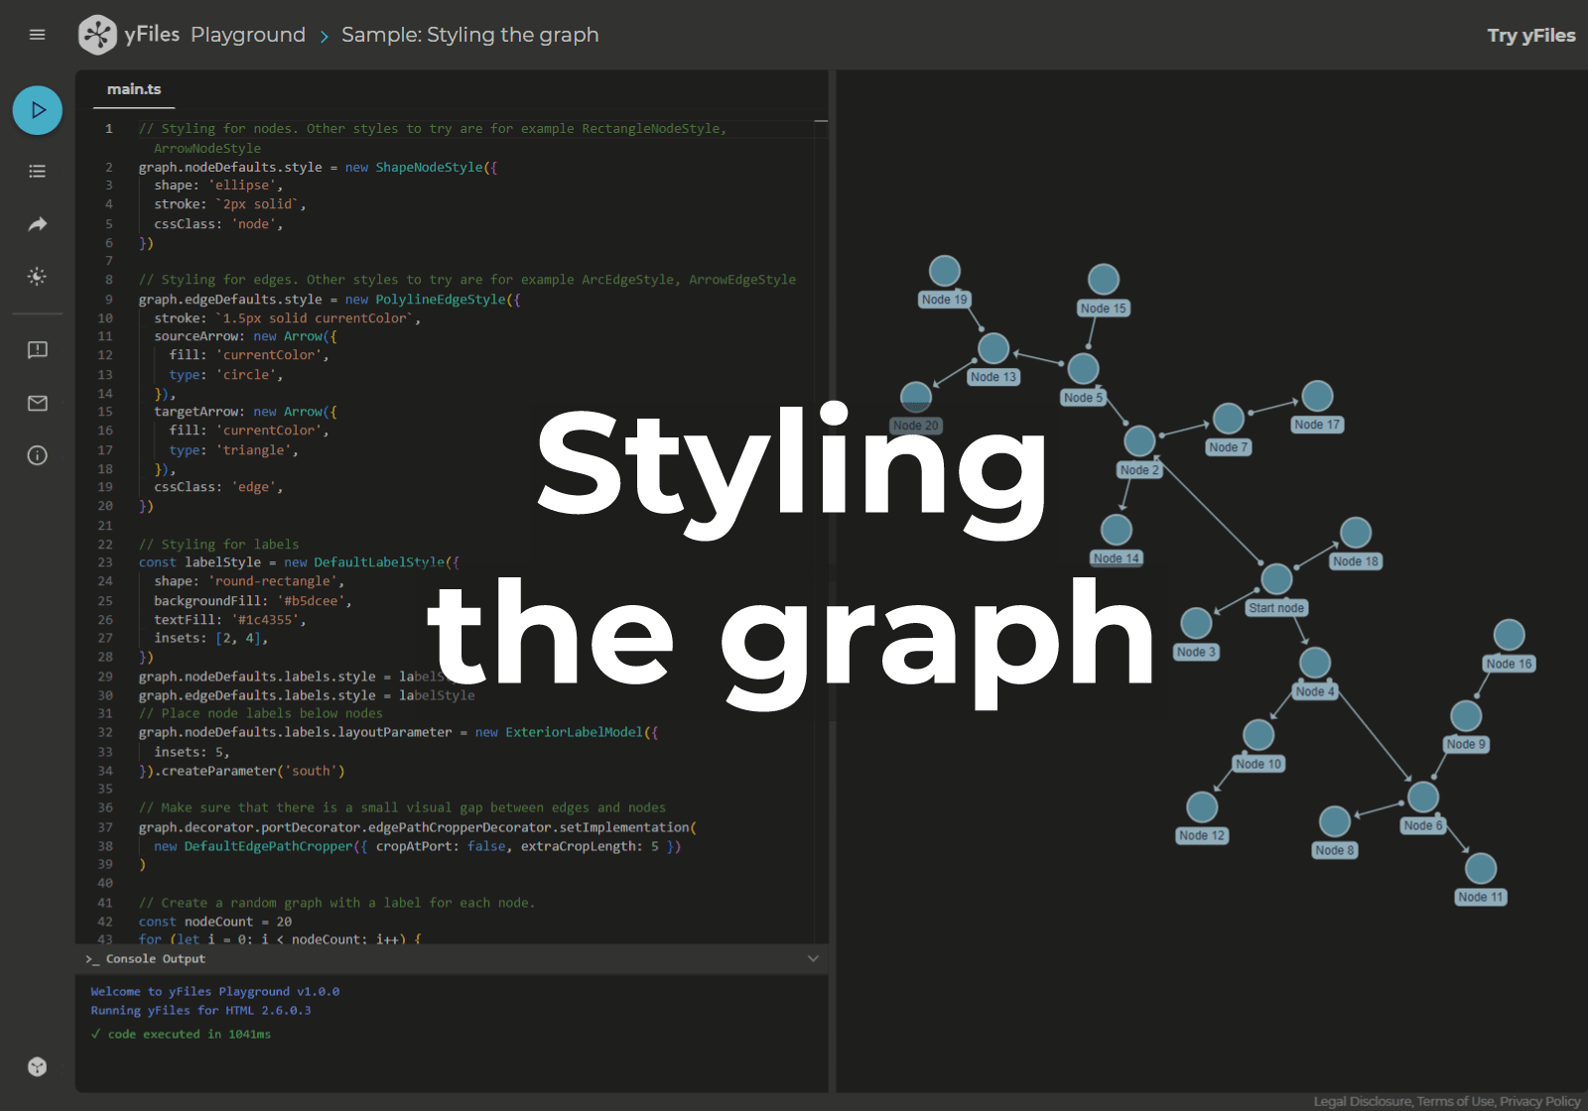Run the code with the Play button
Image resolution: width=1588 pixels, height=1111 pixels.
click(37, 110)
